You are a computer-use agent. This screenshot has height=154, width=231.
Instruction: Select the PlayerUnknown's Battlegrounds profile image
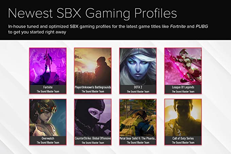tap(93, 66)
